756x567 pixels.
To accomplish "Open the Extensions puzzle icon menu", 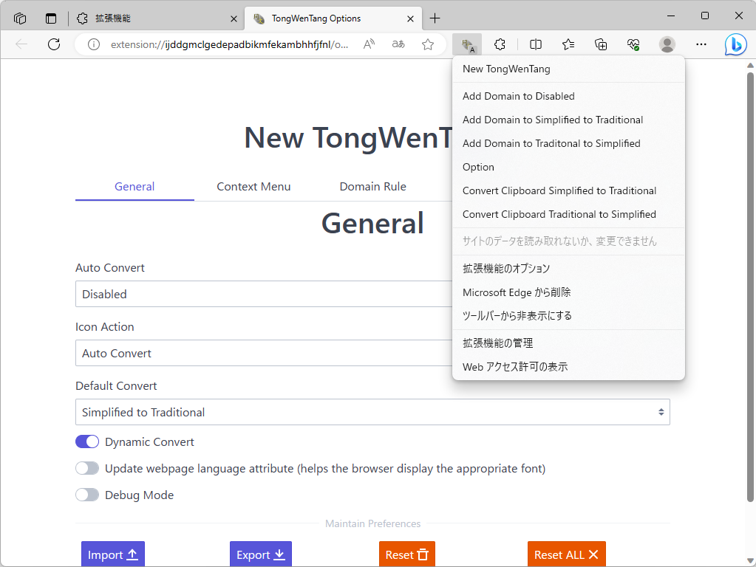I will [x=500, y=45].
